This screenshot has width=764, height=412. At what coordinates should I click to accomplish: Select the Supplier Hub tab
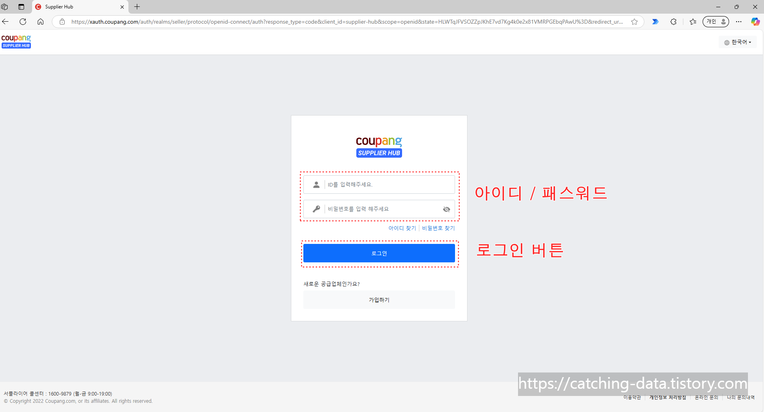click(x=80, y=7)
